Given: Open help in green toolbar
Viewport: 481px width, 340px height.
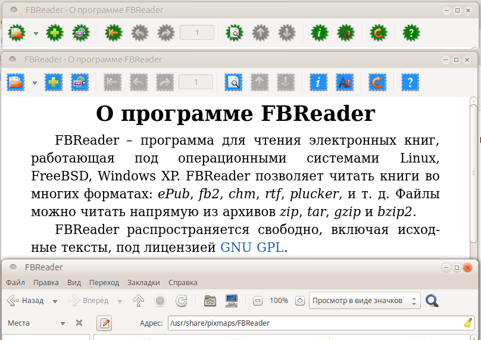Looking at the screenshot, I should pos(411,33).
